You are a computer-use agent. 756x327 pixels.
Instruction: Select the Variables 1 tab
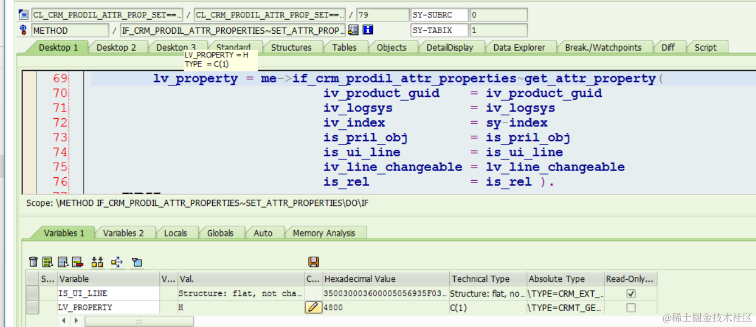point(64,233)
